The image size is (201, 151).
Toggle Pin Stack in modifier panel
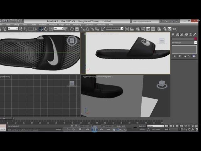[x=174, y=56]
